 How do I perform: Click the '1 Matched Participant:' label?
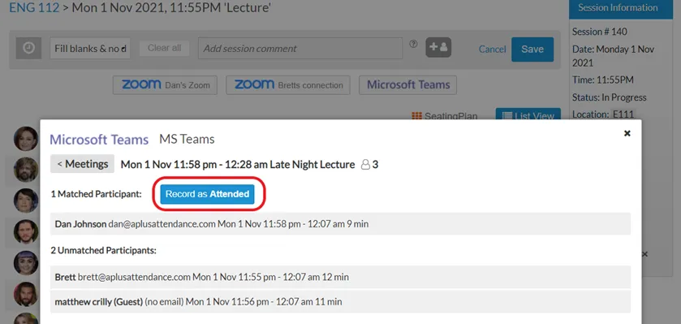(97, 194)
